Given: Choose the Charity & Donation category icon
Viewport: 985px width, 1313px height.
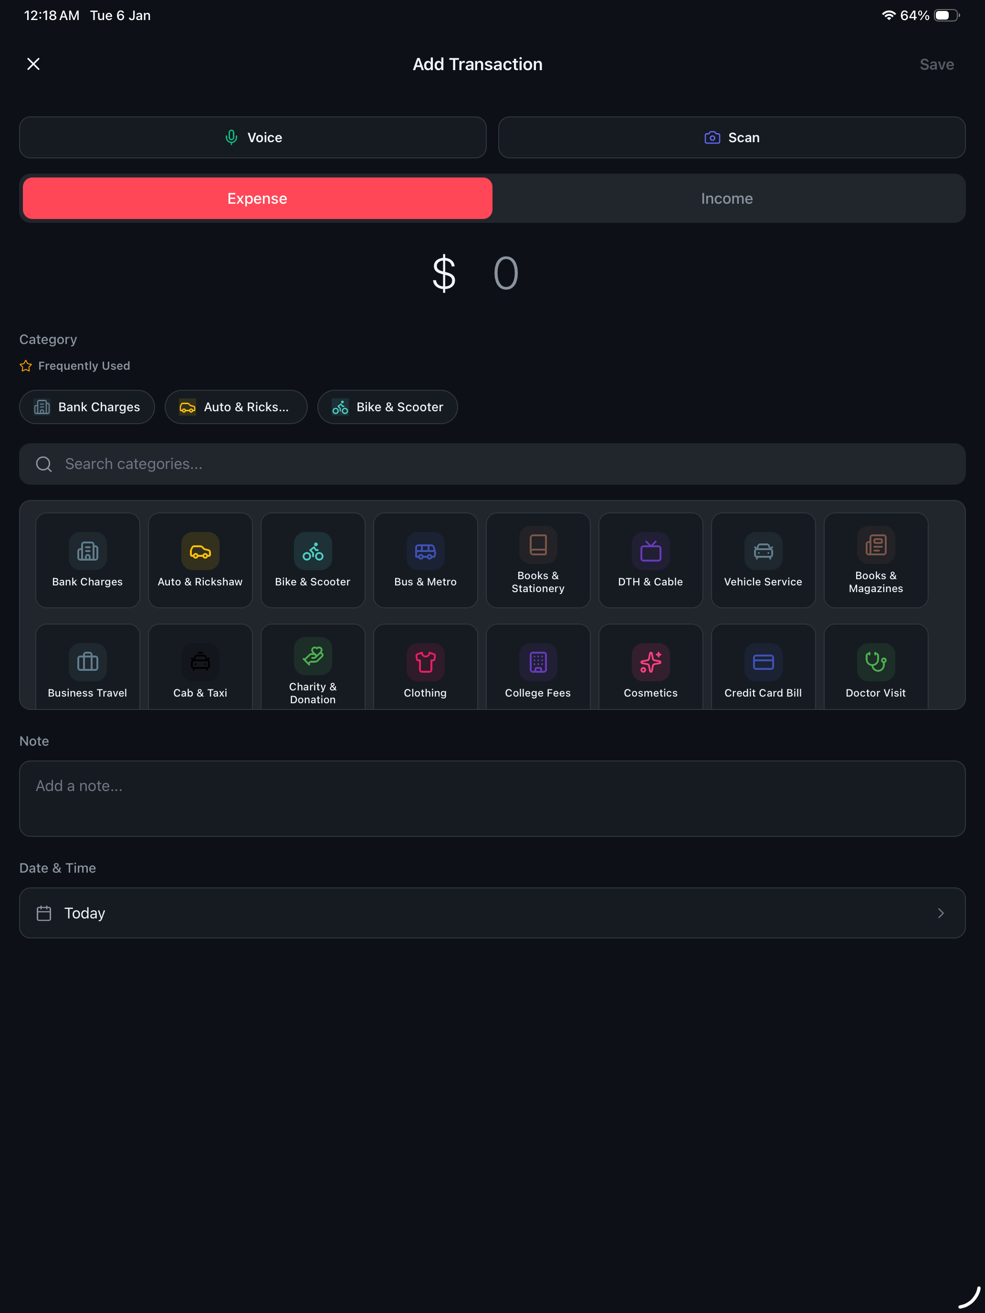Looking at the screenshot, I should [x=313, y=656].
